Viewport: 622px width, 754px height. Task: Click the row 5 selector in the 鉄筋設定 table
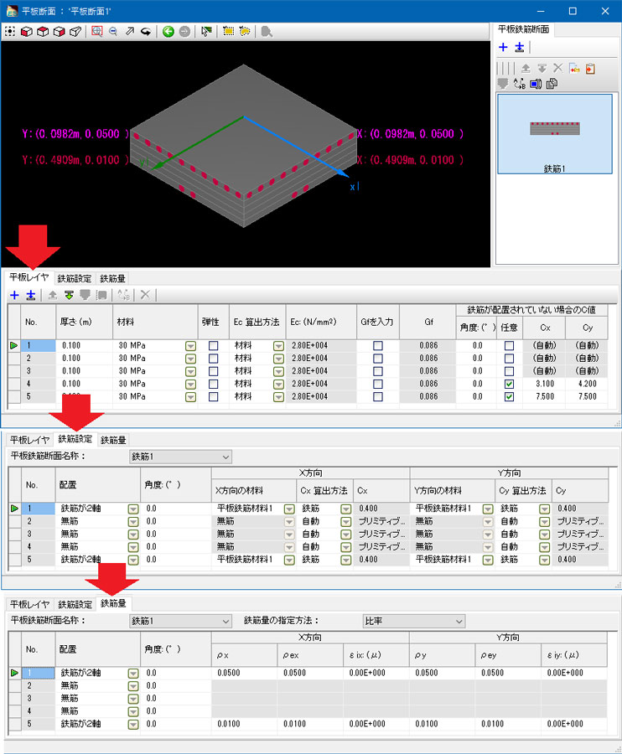click(x=14, y=560)
